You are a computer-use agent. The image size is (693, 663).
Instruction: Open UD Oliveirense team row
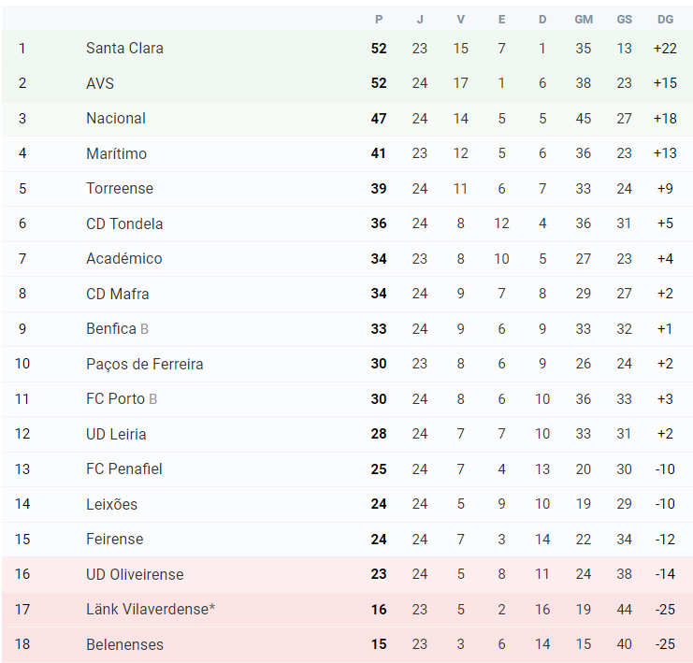tap(347, 574)
